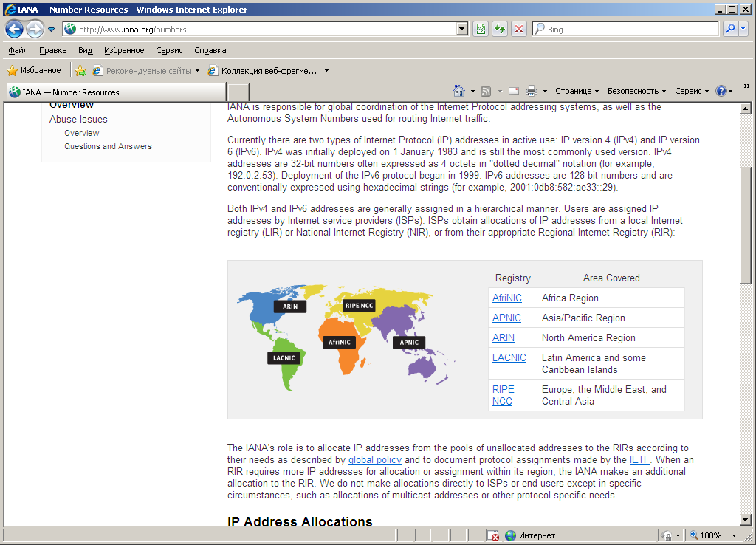Open a new blank tab
The height and width of the screenshot is (545, 756).
click(238, 92)
